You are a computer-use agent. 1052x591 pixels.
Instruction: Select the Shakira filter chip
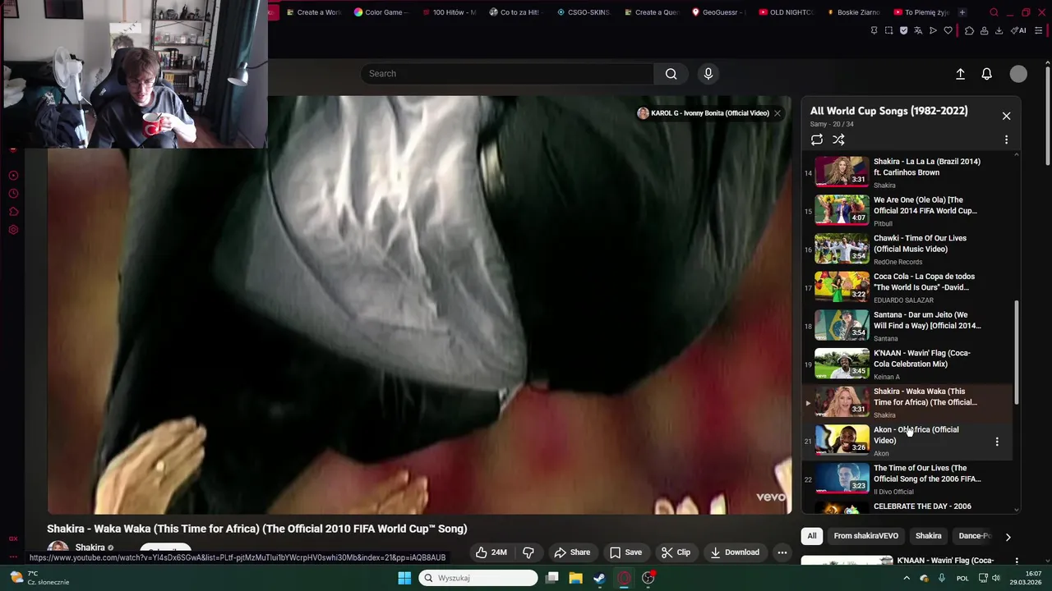(x=929, y=536)
